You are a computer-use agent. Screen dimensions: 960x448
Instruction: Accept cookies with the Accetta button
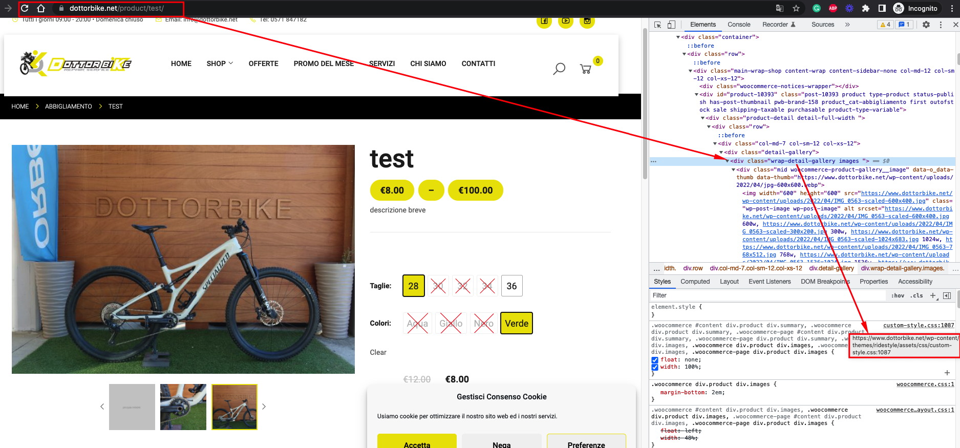[417, 441]
